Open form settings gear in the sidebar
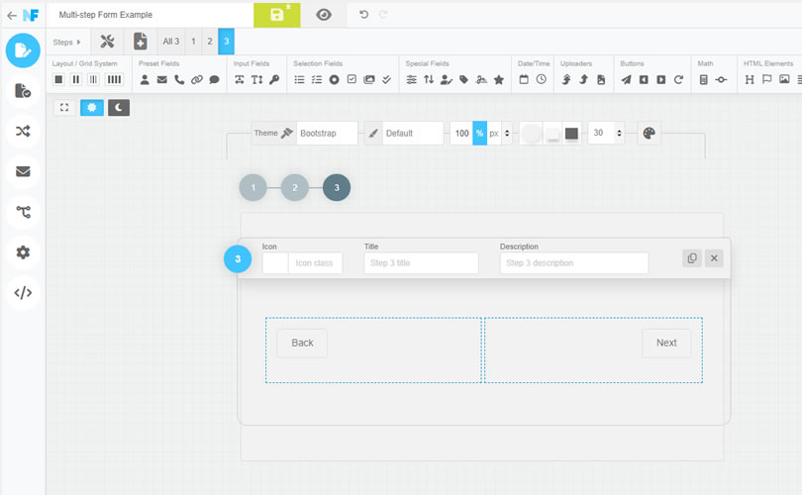Screen dimensions: 802x495 (x=23, y=252)
